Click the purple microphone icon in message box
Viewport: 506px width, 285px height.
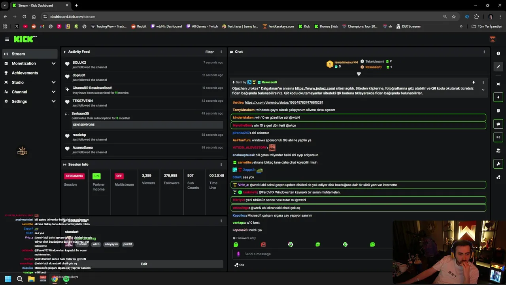coord(238,254)
